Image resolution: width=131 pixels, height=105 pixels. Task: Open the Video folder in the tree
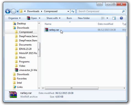[22, 66]
